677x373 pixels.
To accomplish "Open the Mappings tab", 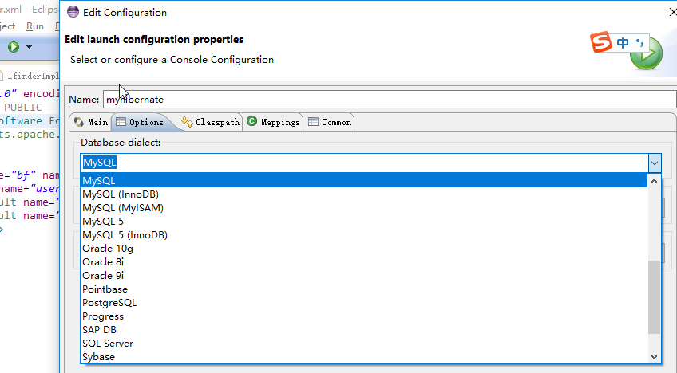I will (273, 123).
